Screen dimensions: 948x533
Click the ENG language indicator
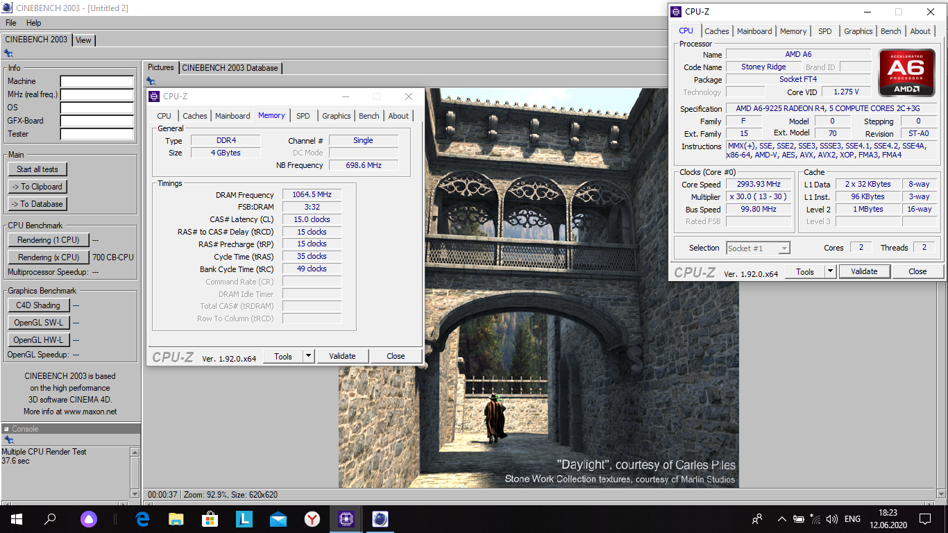pyautogui.click(x=852, y=519)
